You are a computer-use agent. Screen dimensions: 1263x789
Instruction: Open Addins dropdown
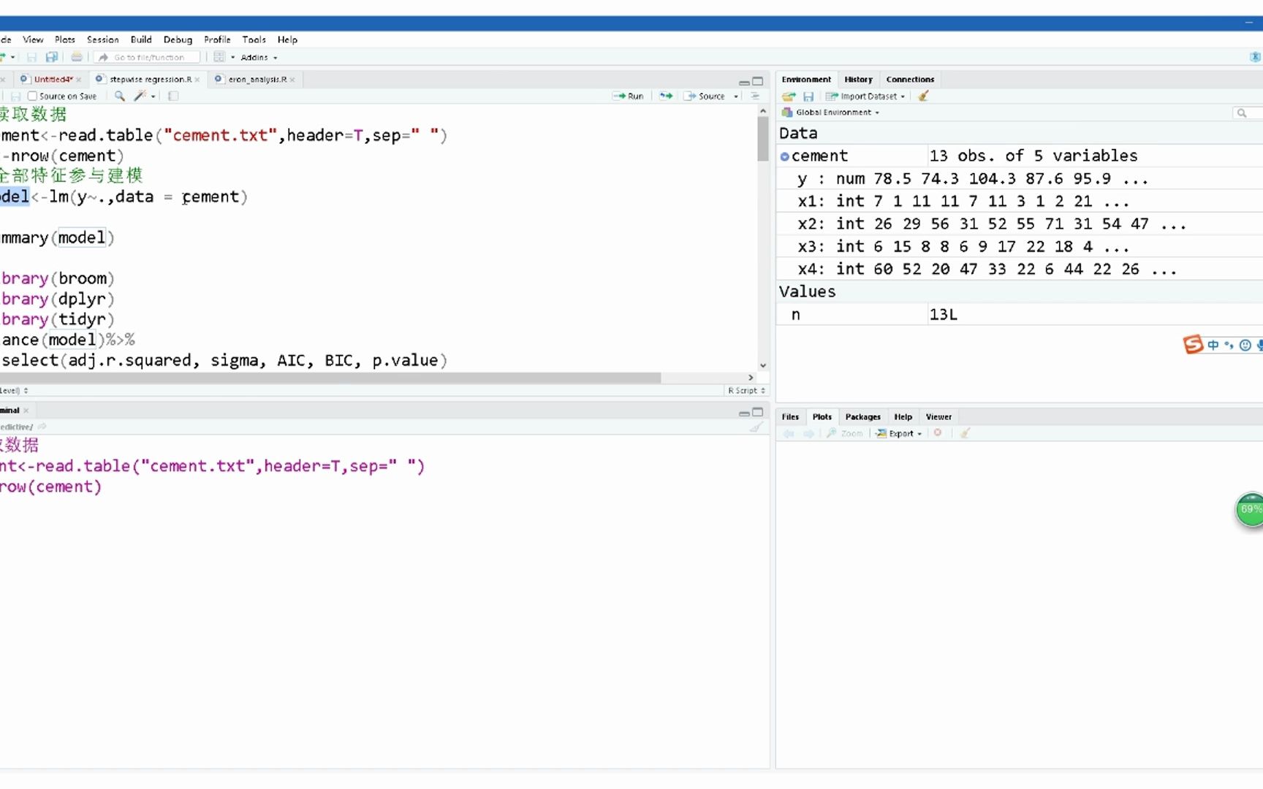(x=259, y=57)
